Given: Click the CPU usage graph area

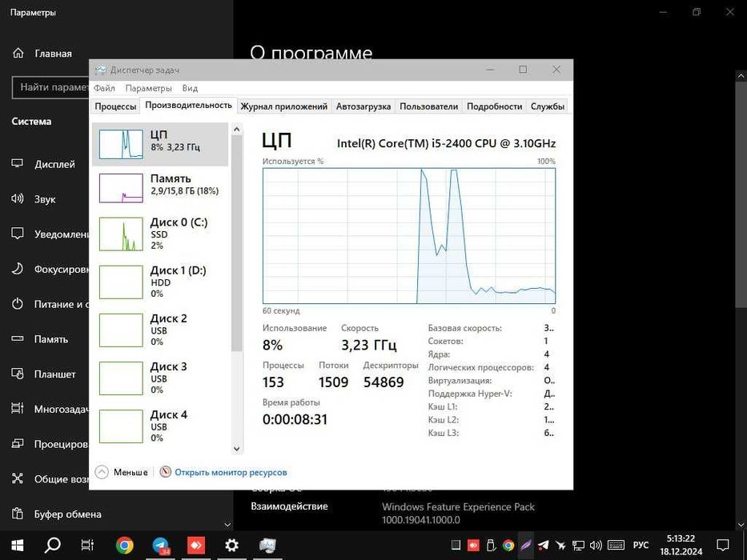Looking at the screenshot, I should [x=409, y=236].
